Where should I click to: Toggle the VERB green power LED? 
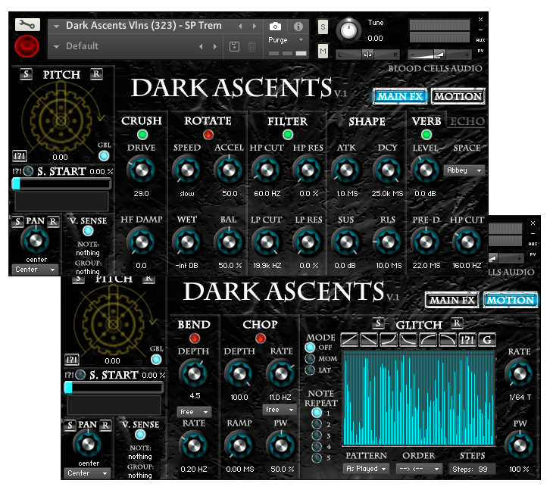[x=426, y=134]
